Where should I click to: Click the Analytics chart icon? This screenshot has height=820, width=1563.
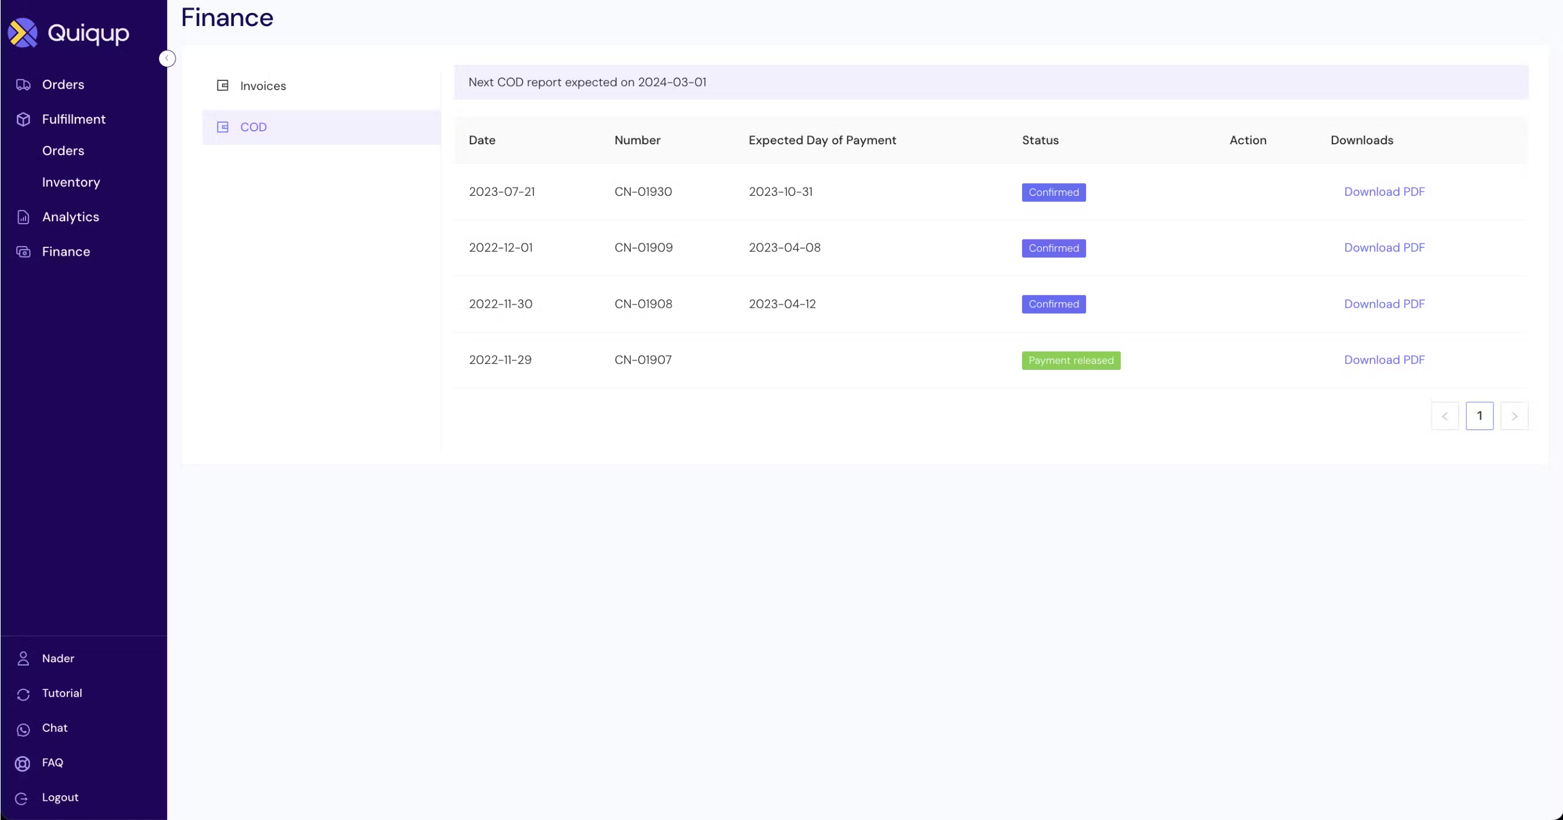(23, 217)
